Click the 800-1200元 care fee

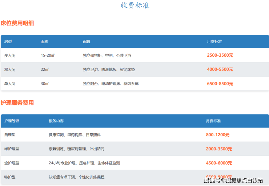point(217,135)
